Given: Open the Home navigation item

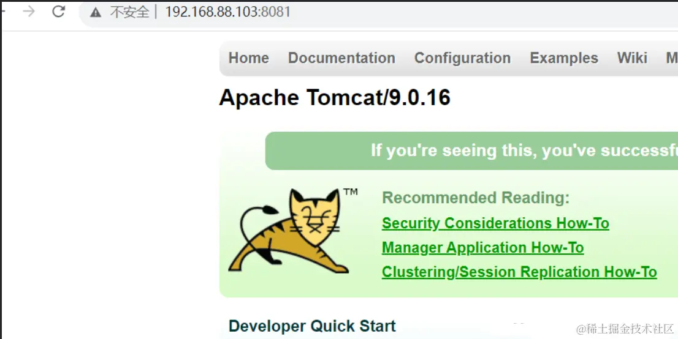Looking at the screenshot, I should tap(249, 58).
